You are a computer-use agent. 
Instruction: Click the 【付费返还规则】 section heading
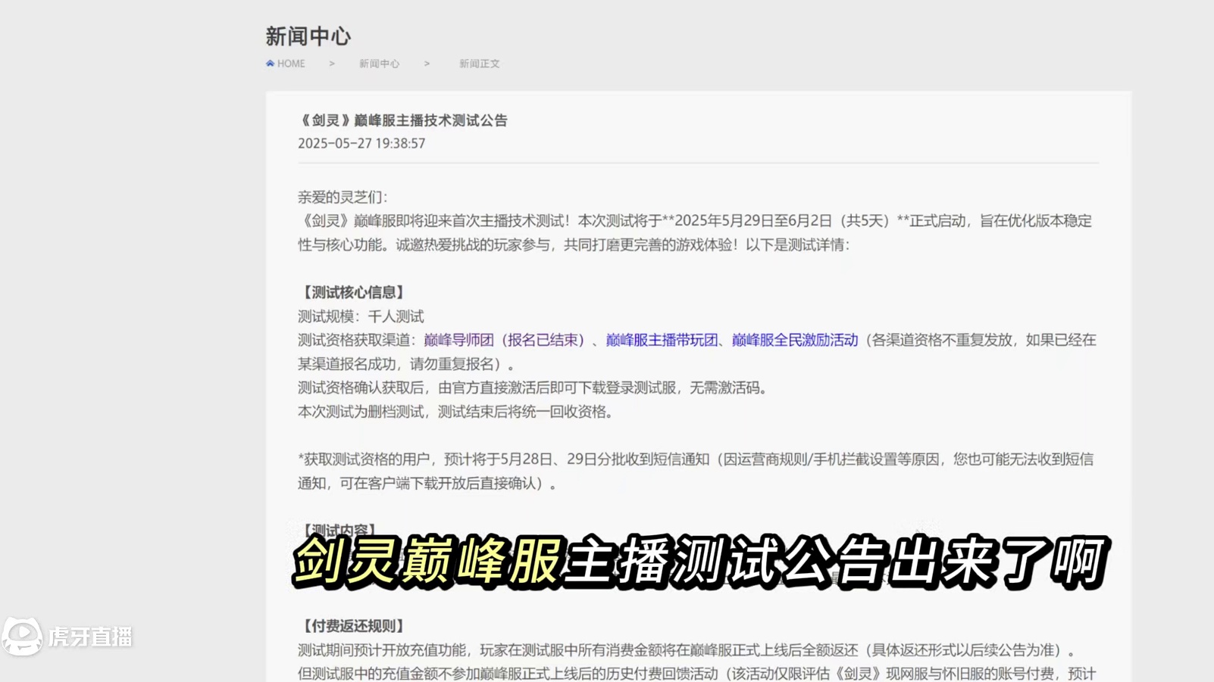tap(352, 625)
